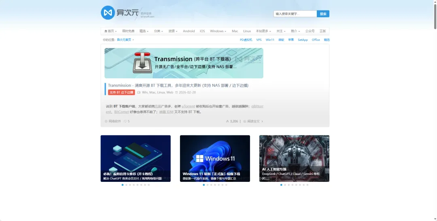437x221 pixels.
Task: Open the BitComet link in article excerpt
Action: tap(121, 112)
